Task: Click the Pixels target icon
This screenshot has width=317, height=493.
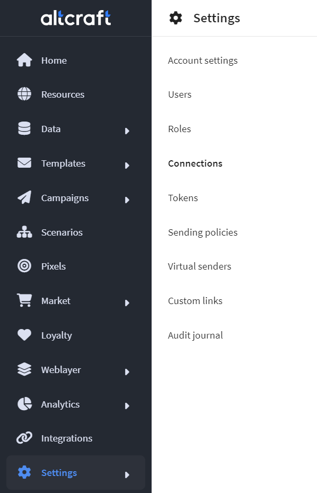Action: point(24,266)
